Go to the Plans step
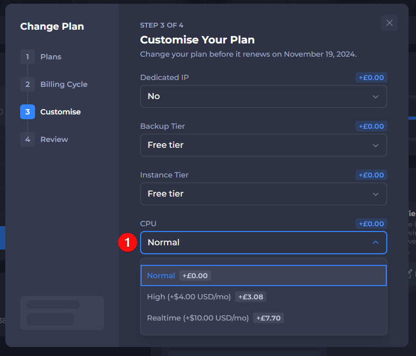Screen dimensions: 416x356 pyautogui.click(x=51, y=57)
